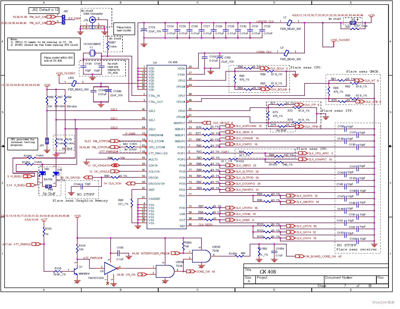Select the L2 ferrite bead symbol

point(290,23)
